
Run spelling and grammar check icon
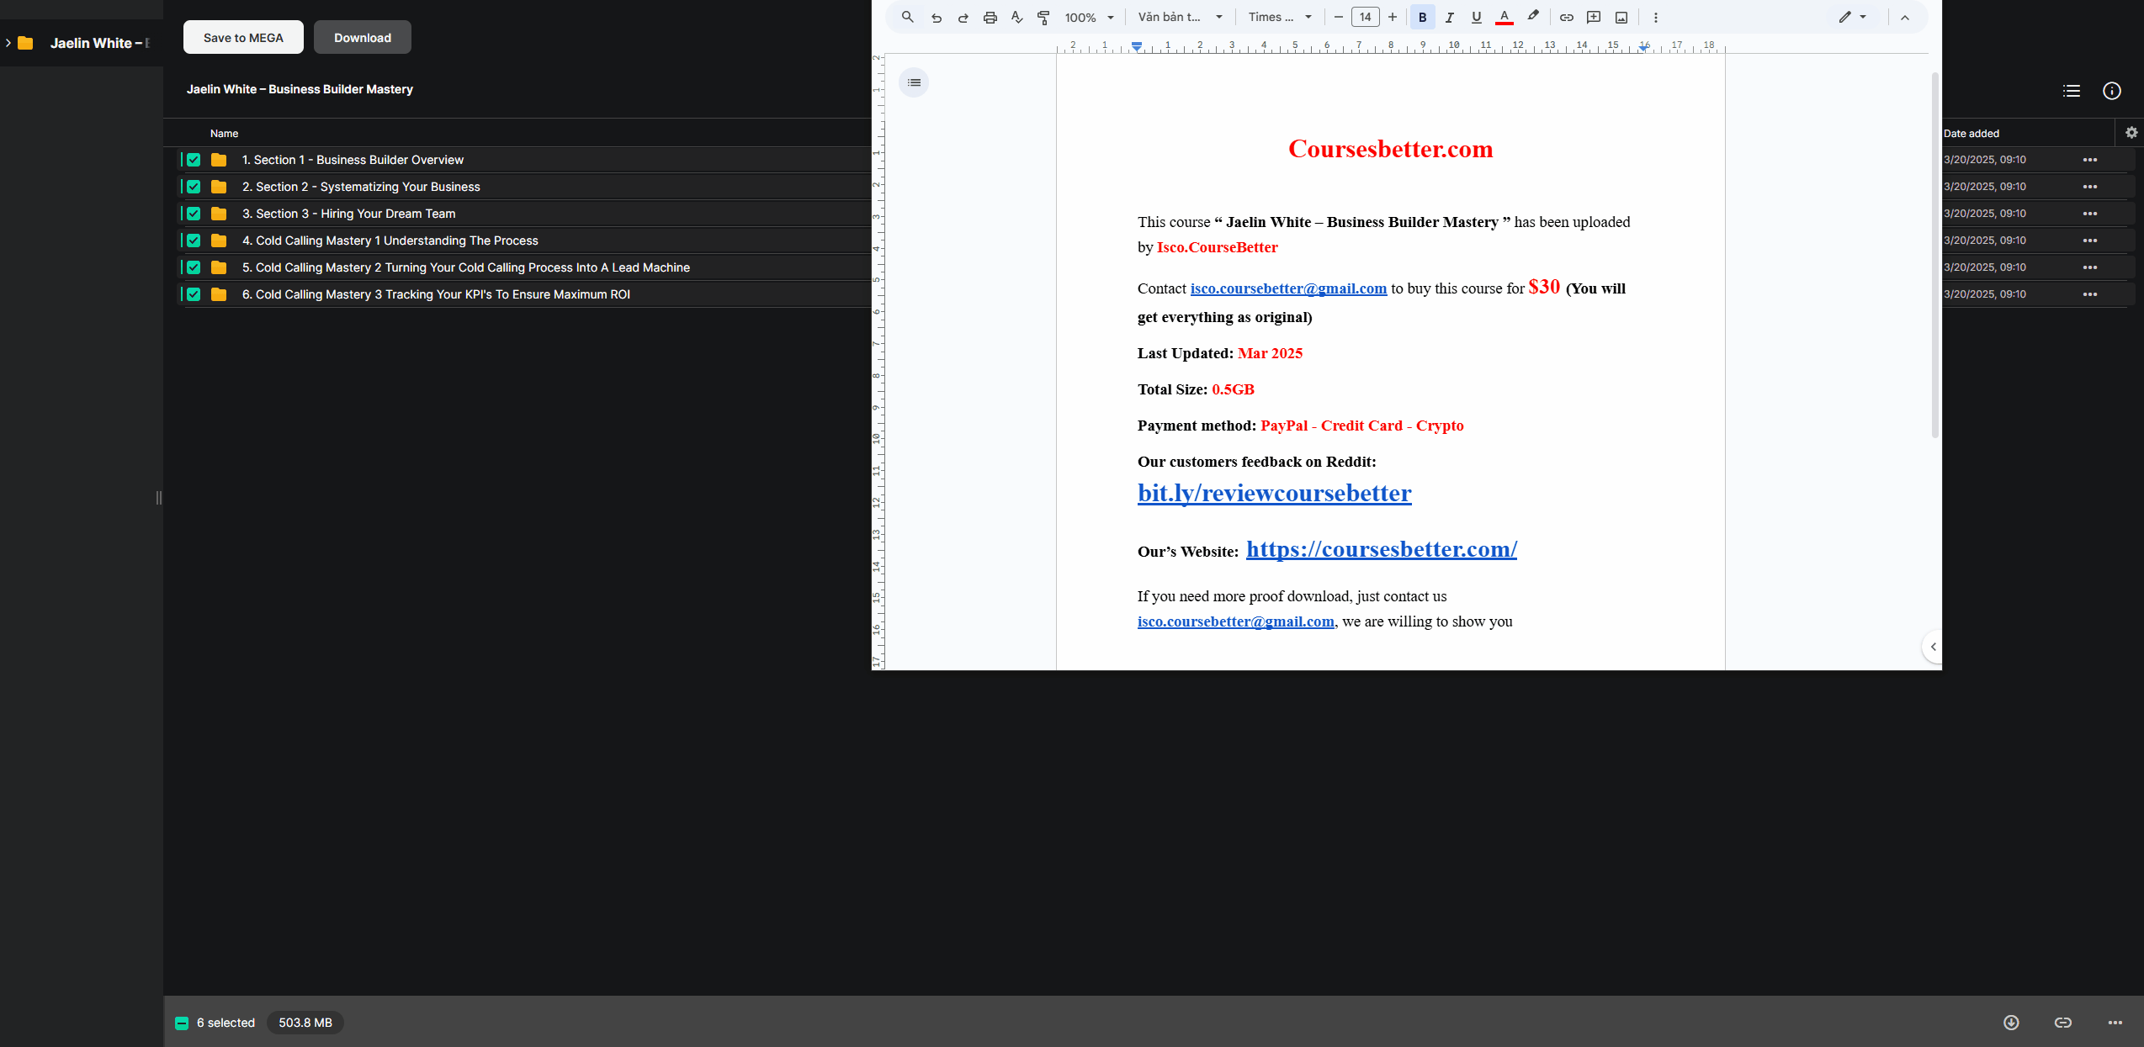1016,17
